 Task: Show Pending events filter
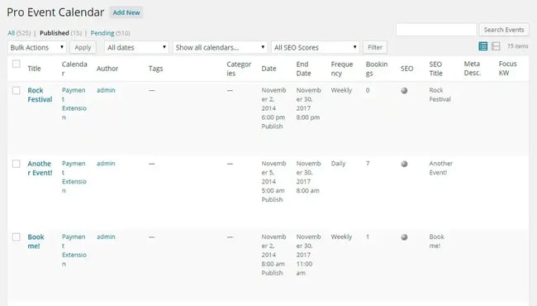click(x=102, y=33)
